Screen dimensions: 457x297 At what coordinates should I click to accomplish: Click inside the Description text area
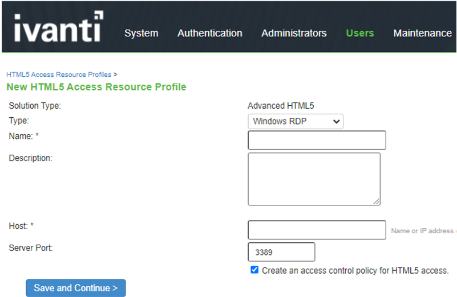tap(314, 179)
